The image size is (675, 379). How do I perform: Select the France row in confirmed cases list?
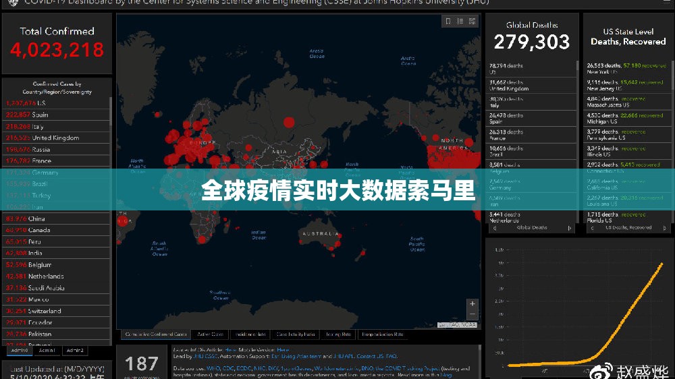pyautogui.click(x=56, y=161)
